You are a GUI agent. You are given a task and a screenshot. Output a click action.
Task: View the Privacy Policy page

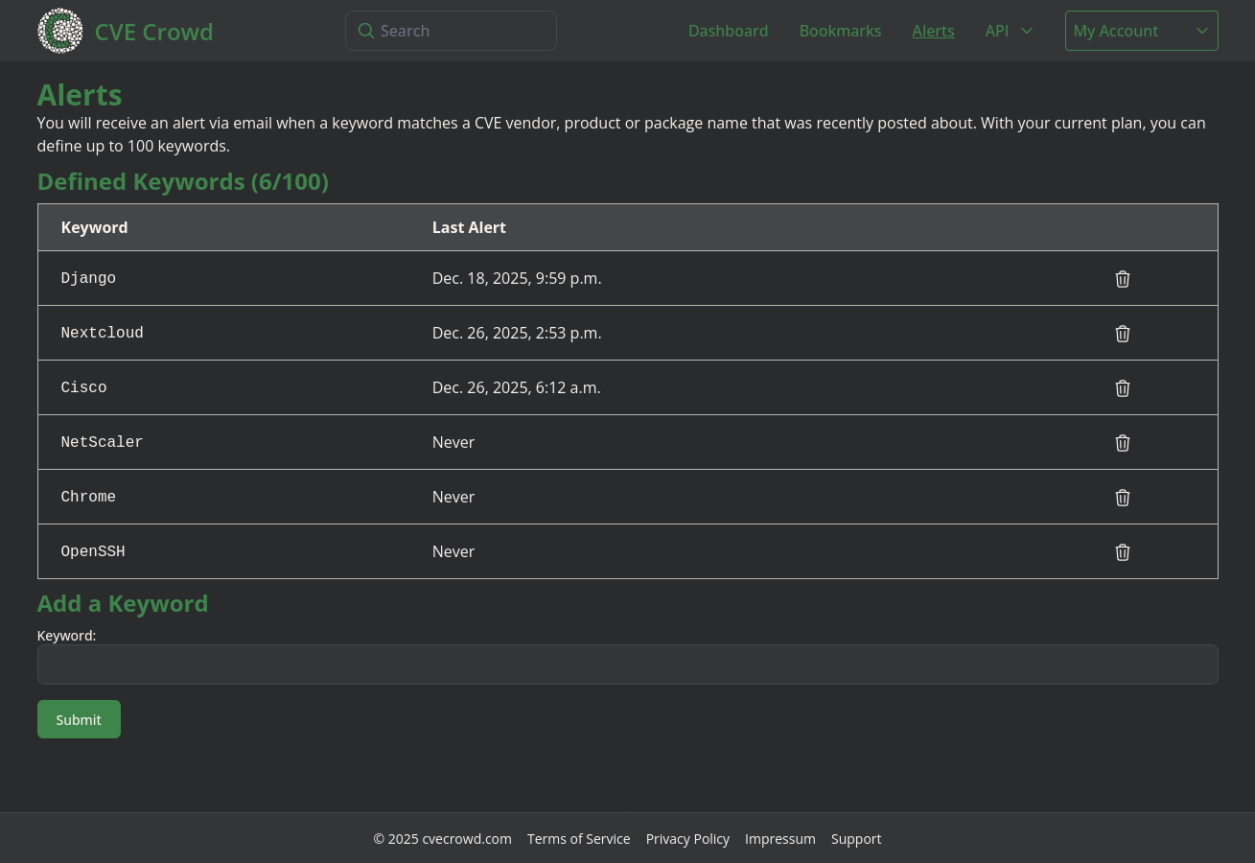click(x=687, y=839)
